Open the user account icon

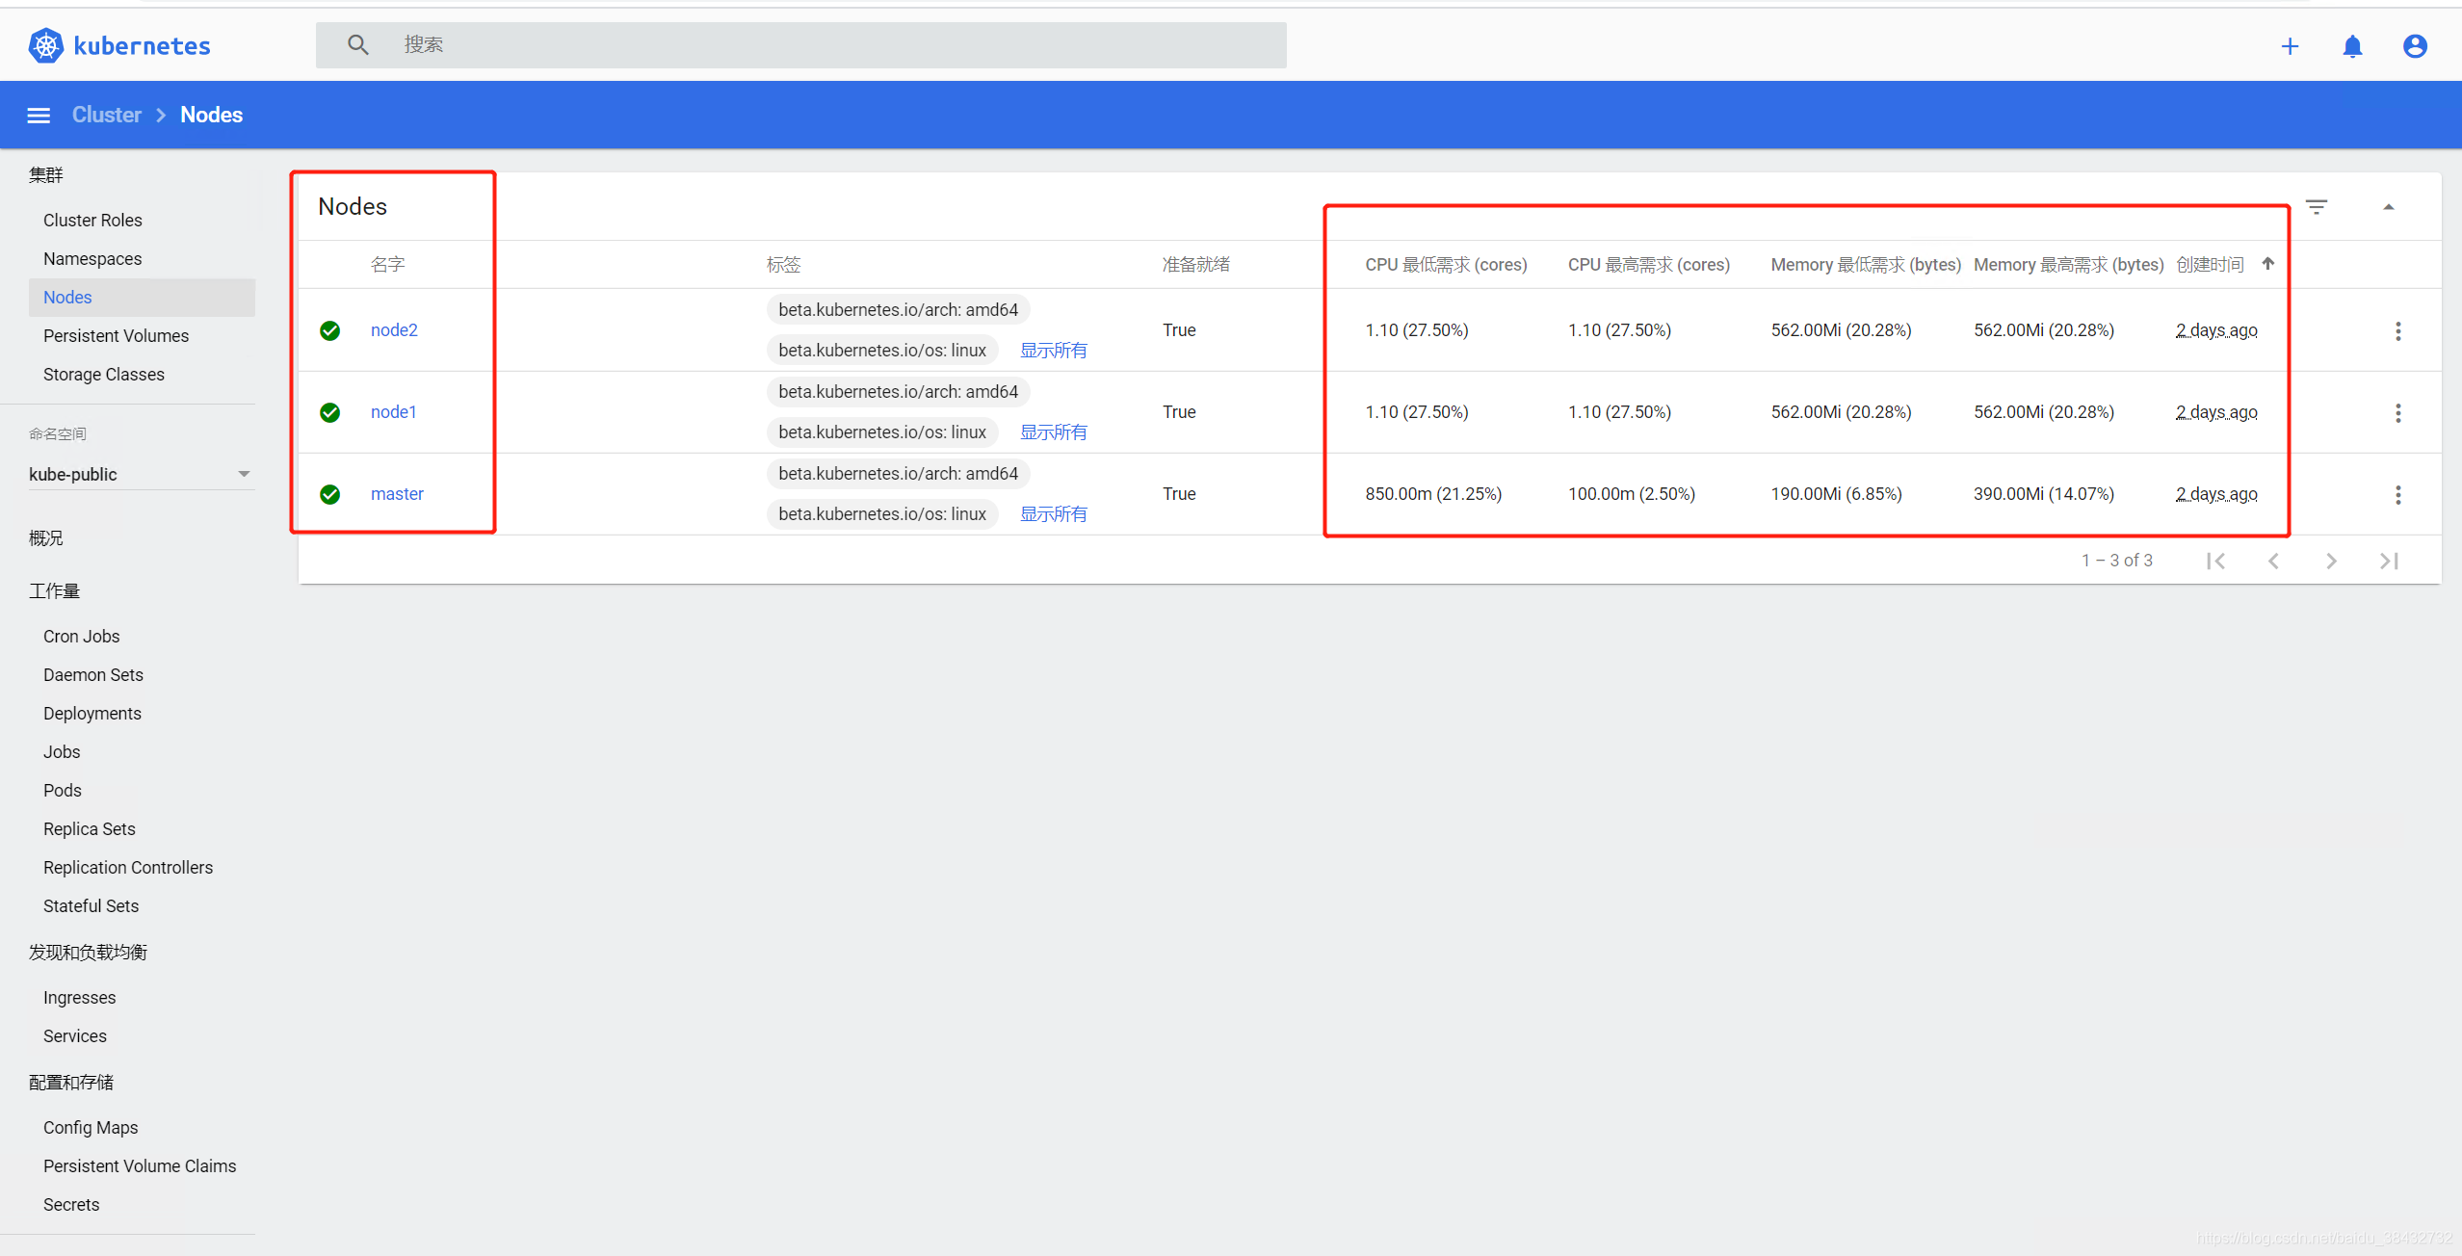coord(2414,46)
